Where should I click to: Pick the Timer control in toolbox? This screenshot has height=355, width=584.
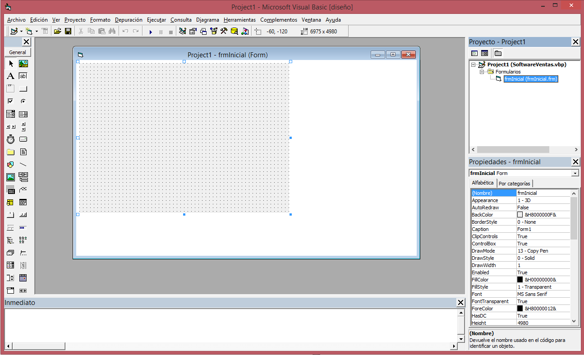(x=10, y=139)
